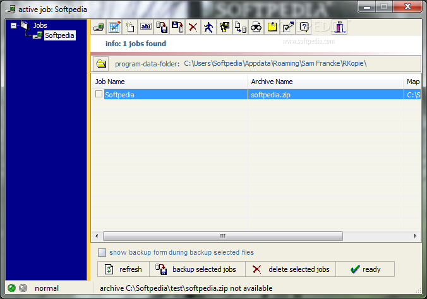The image size is (427, 299).
Task: Click the gray status indicator light
Action: (23, 288)
